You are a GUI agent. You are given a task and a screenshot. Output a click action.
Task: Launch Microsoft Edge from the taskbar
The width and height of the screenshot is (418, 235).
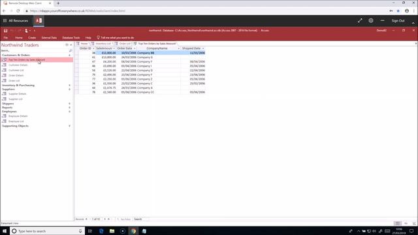click(x=101, y=231)
